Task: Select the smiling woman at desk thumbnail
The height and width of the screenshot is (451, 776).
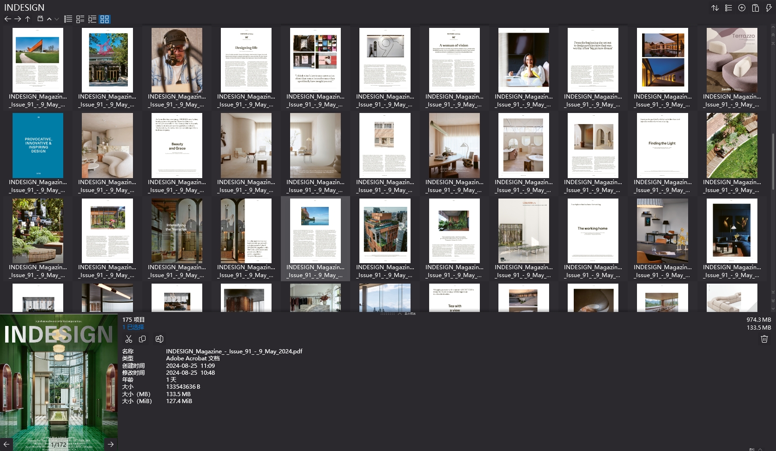Action: [x=524, y=60]
